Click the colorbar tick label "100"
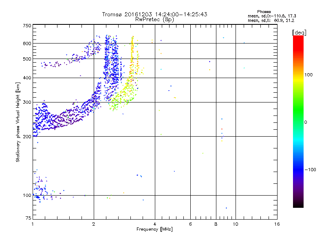Image resolution: width=326 pixels, height=244 pixels. click(308, 75)
